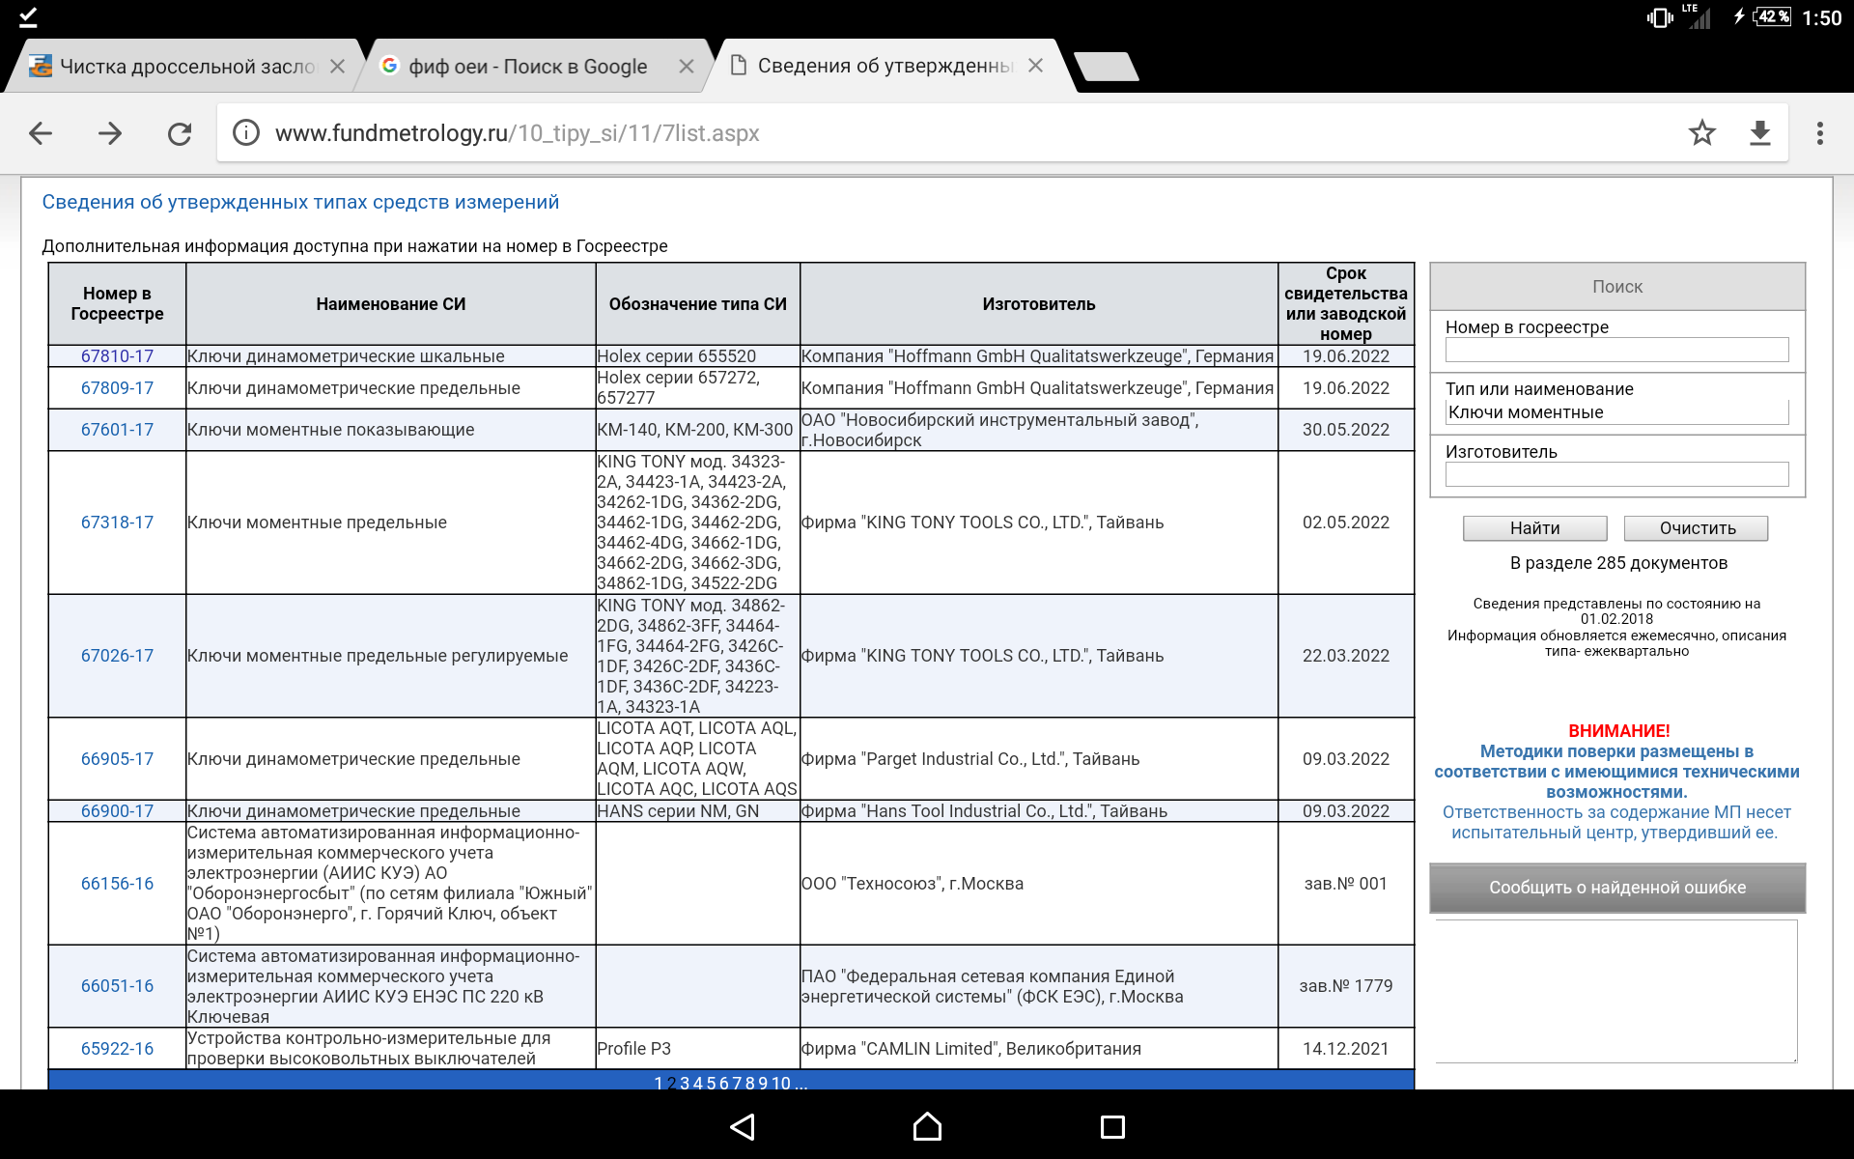Screen dimensions: 1854x1159
Task: Tap the download page icon
Action: [x=1760, y=132]
